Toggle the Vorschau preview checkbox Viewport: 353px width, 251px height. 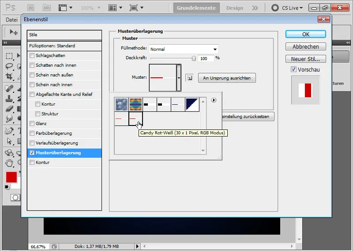[x=293, y=69]
